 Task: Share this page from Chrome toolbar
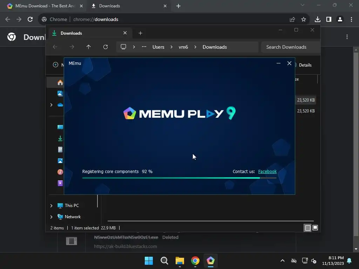[x=292, y=20]
